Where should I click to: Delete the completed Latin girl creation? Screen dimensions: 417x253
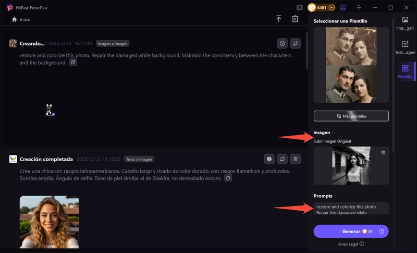[295, 159]
